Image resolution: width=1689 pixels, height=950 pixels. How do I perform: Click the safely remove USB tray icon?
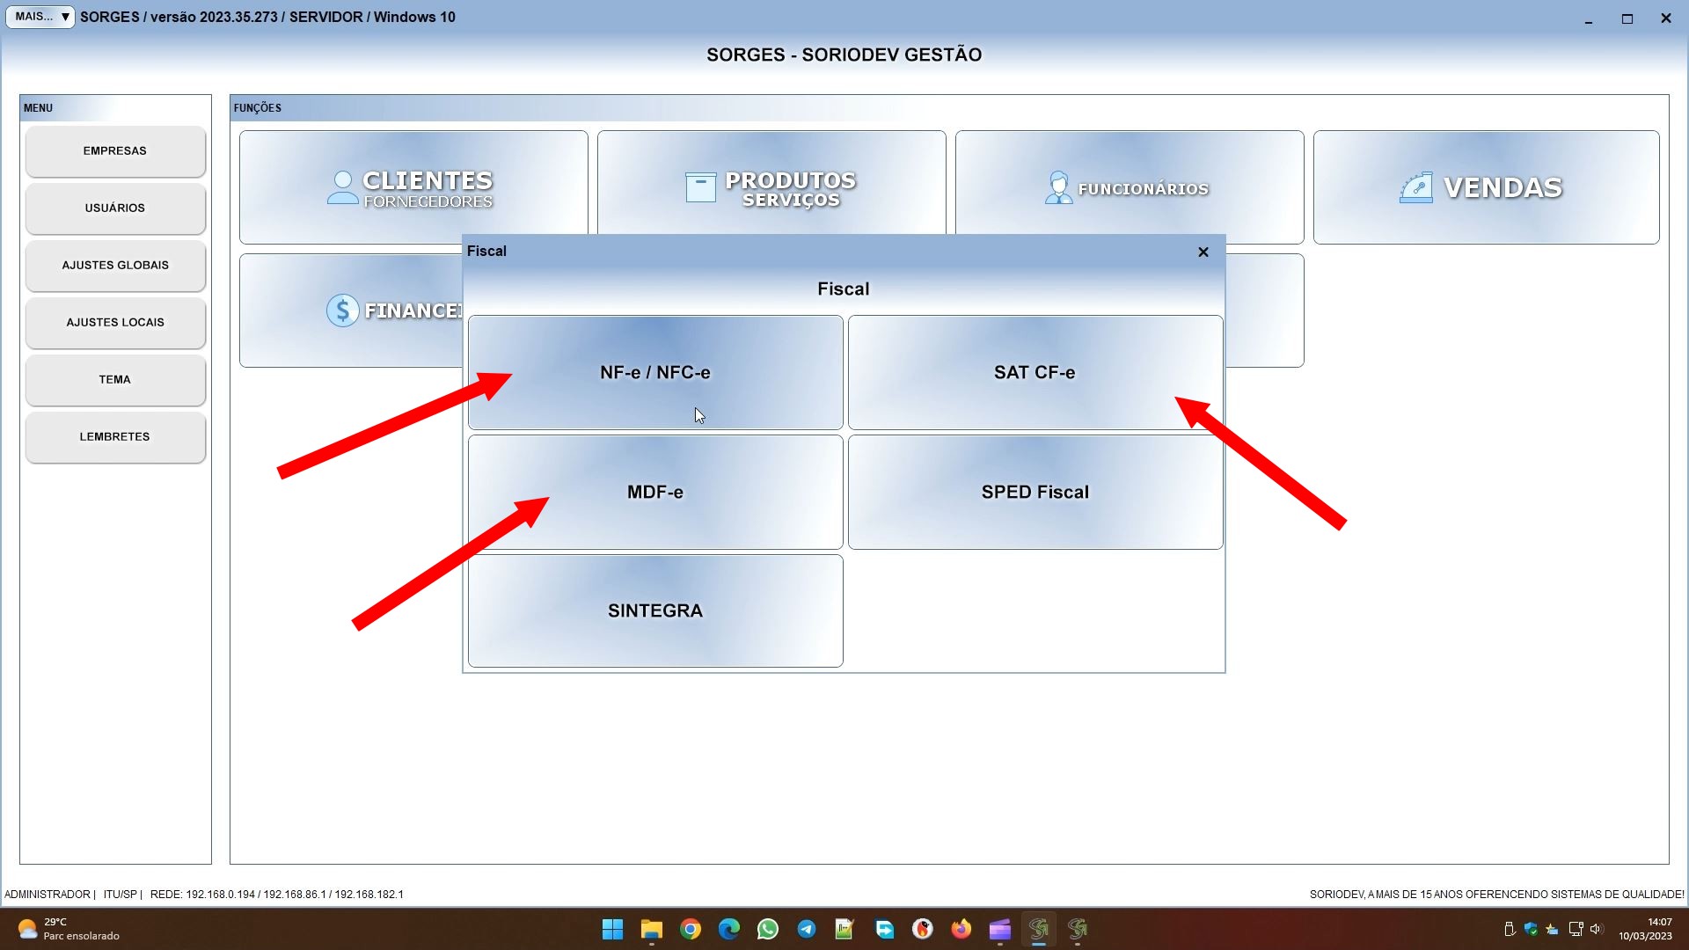click(x=1510, y=929)
